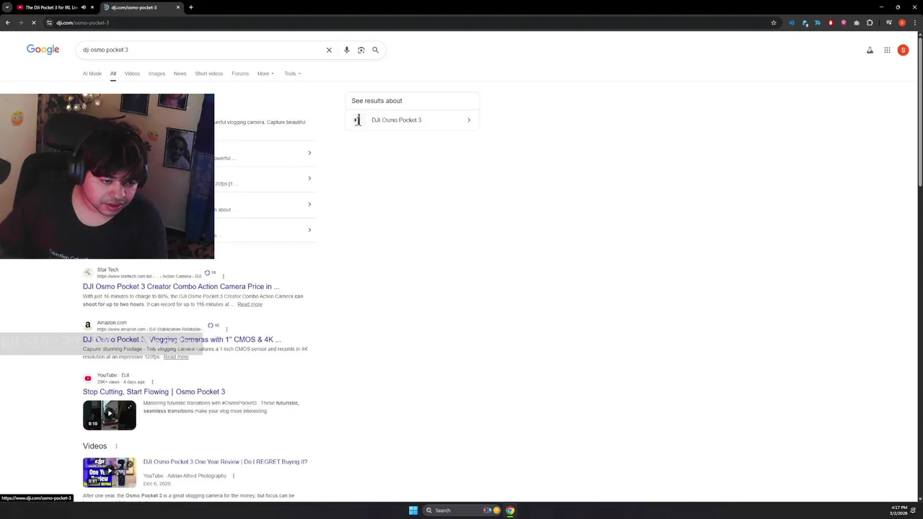Screen dimensions: 923x519
Task: Click the browser address bar URL
Action: coord(83,22)
